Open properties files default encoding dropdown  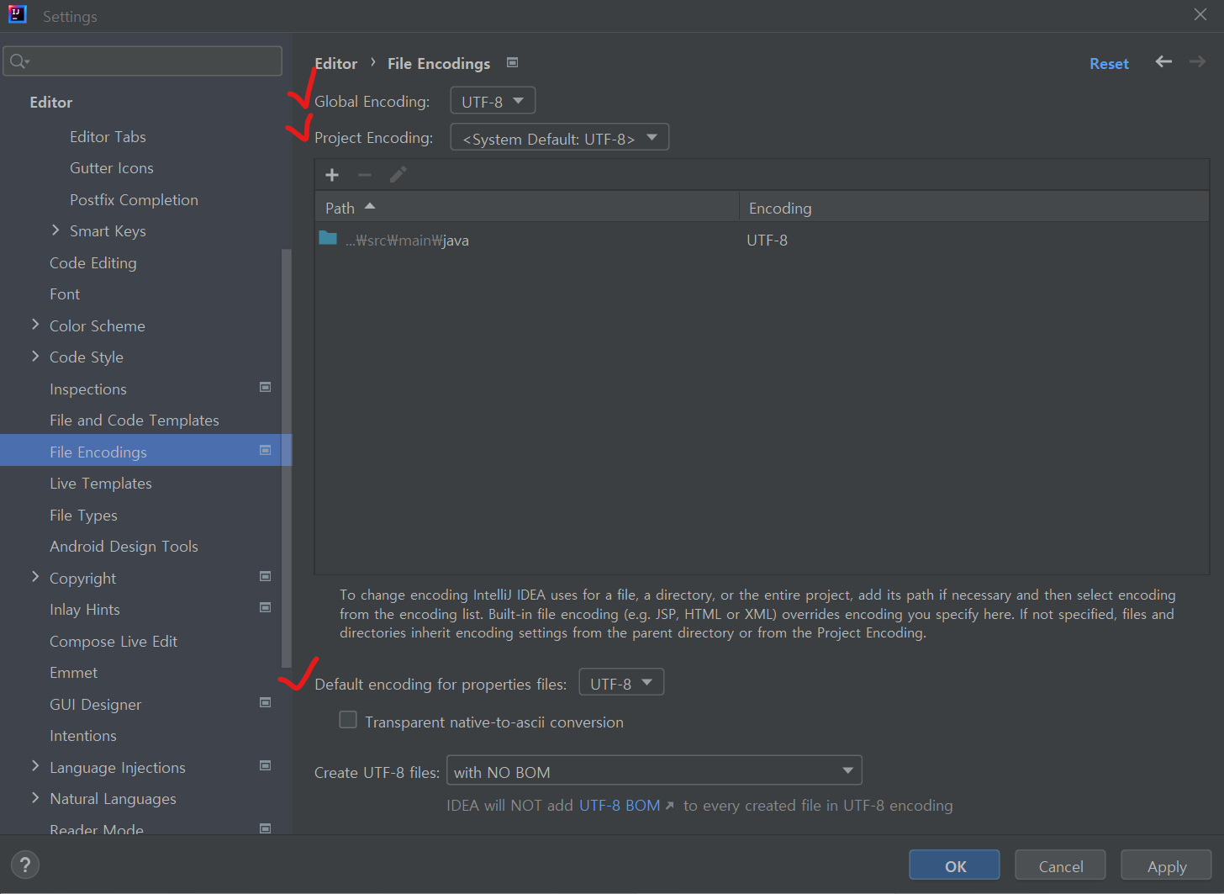621,682
